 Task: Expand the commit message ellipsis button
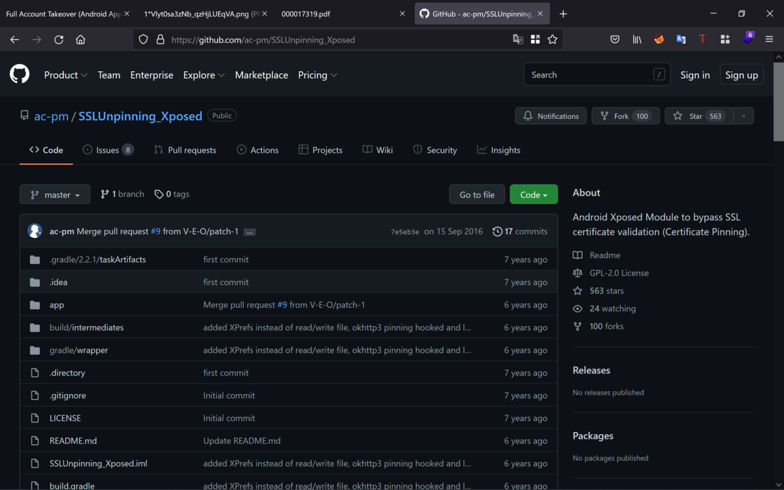pos(250,232)
